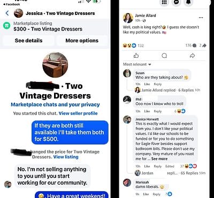The width and height of the screenshot is (214, 198).
Task: Open the View listing link
Action: pyautogui.click(x=66, y=157)
